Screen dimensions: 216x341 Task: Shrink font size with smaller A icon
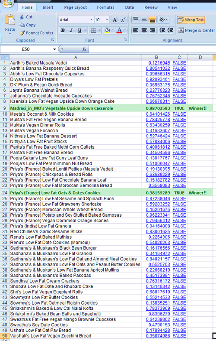pyautogui.click(x=123, y=20)
